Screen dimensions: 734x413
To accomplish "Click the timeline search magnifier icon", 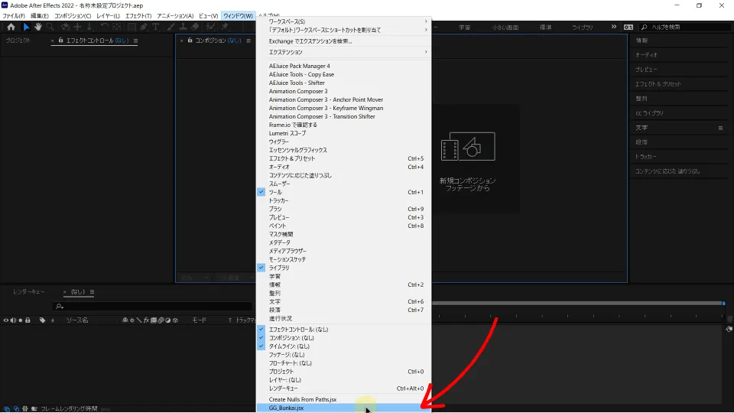I will tap(59, 306).
